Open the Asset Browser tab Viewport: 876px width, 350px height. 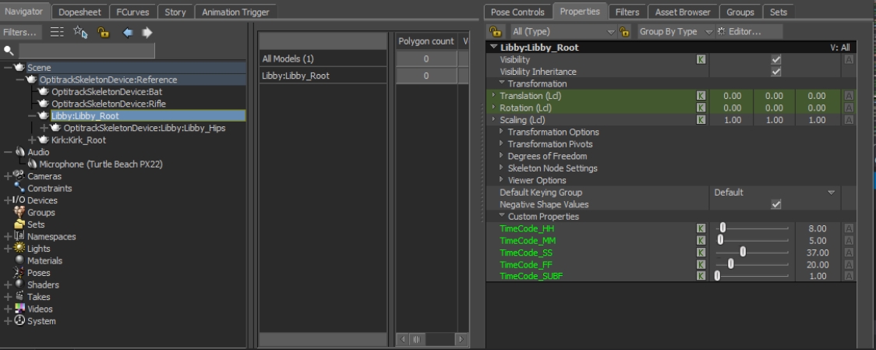682,12
